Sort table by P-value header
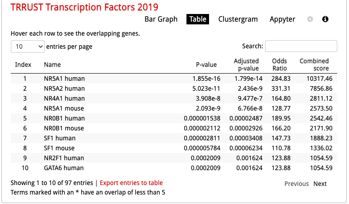The image size is (349, 204). (x=206, y=65)
